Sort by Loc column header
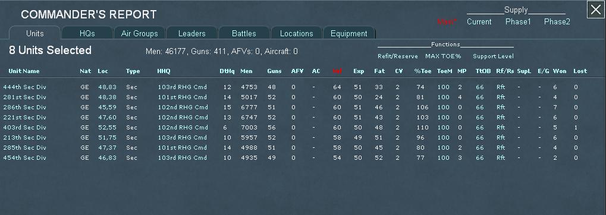 (x=103, y=71)
